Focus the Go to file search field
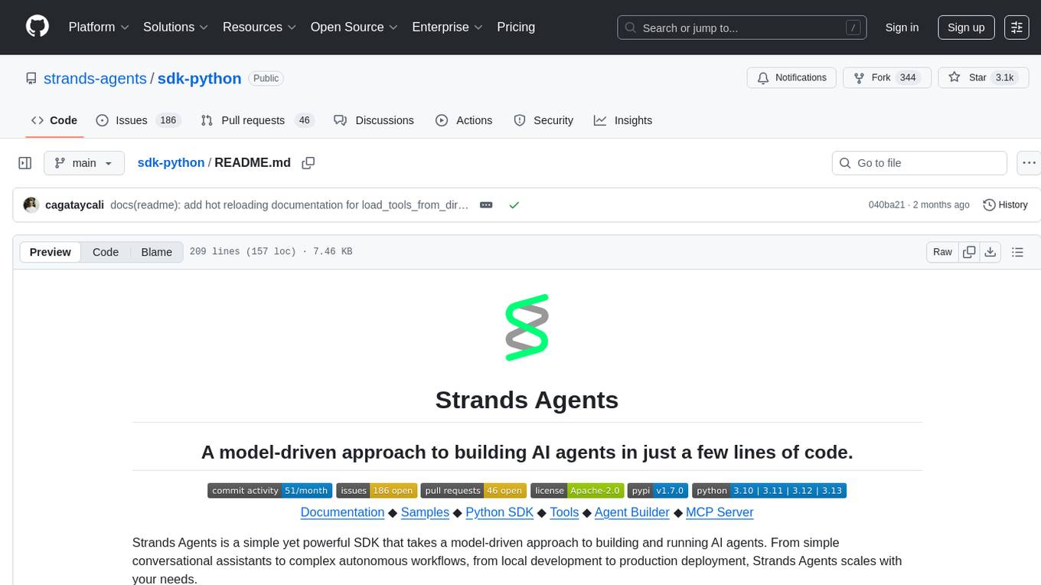1041x585 pixels. pyautogui.click(x=919, y=163)
